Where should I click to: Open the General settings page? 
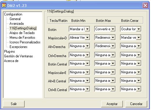[15, 19]
